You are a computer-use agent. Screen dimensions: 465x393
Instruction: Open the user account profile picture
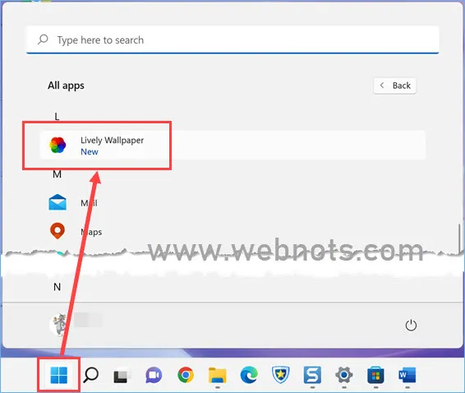pyautogui.click(x=58, y=325)
